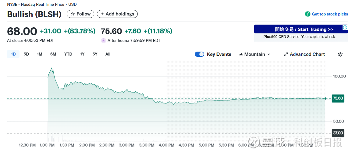
Task: Open chart settings gear icon
Action: click(340, 54)
